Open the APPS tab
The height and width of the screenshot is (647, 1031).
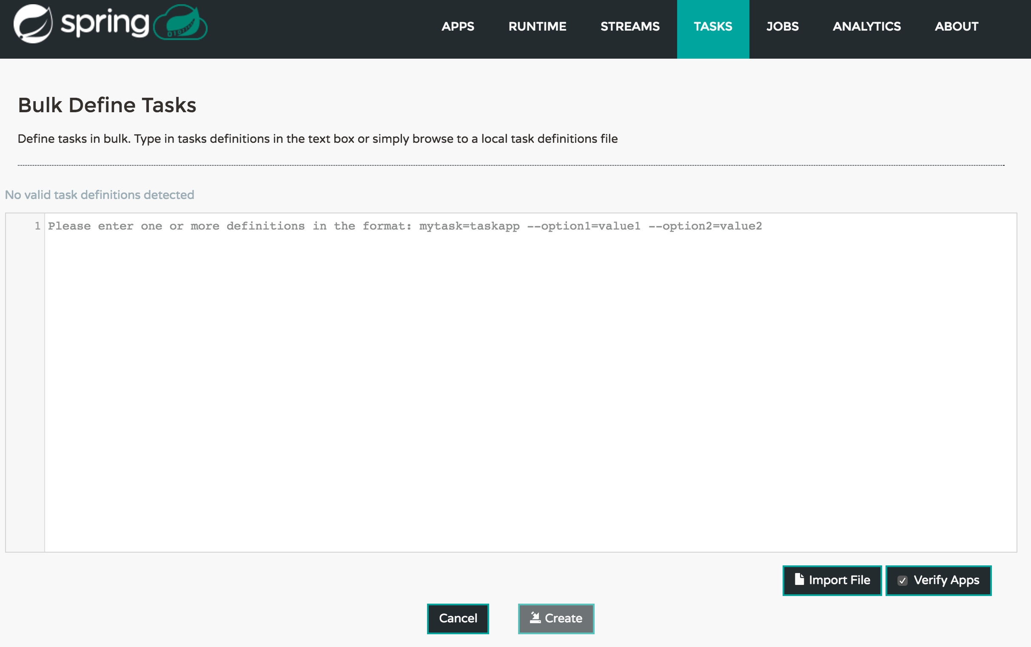(458, 26)
